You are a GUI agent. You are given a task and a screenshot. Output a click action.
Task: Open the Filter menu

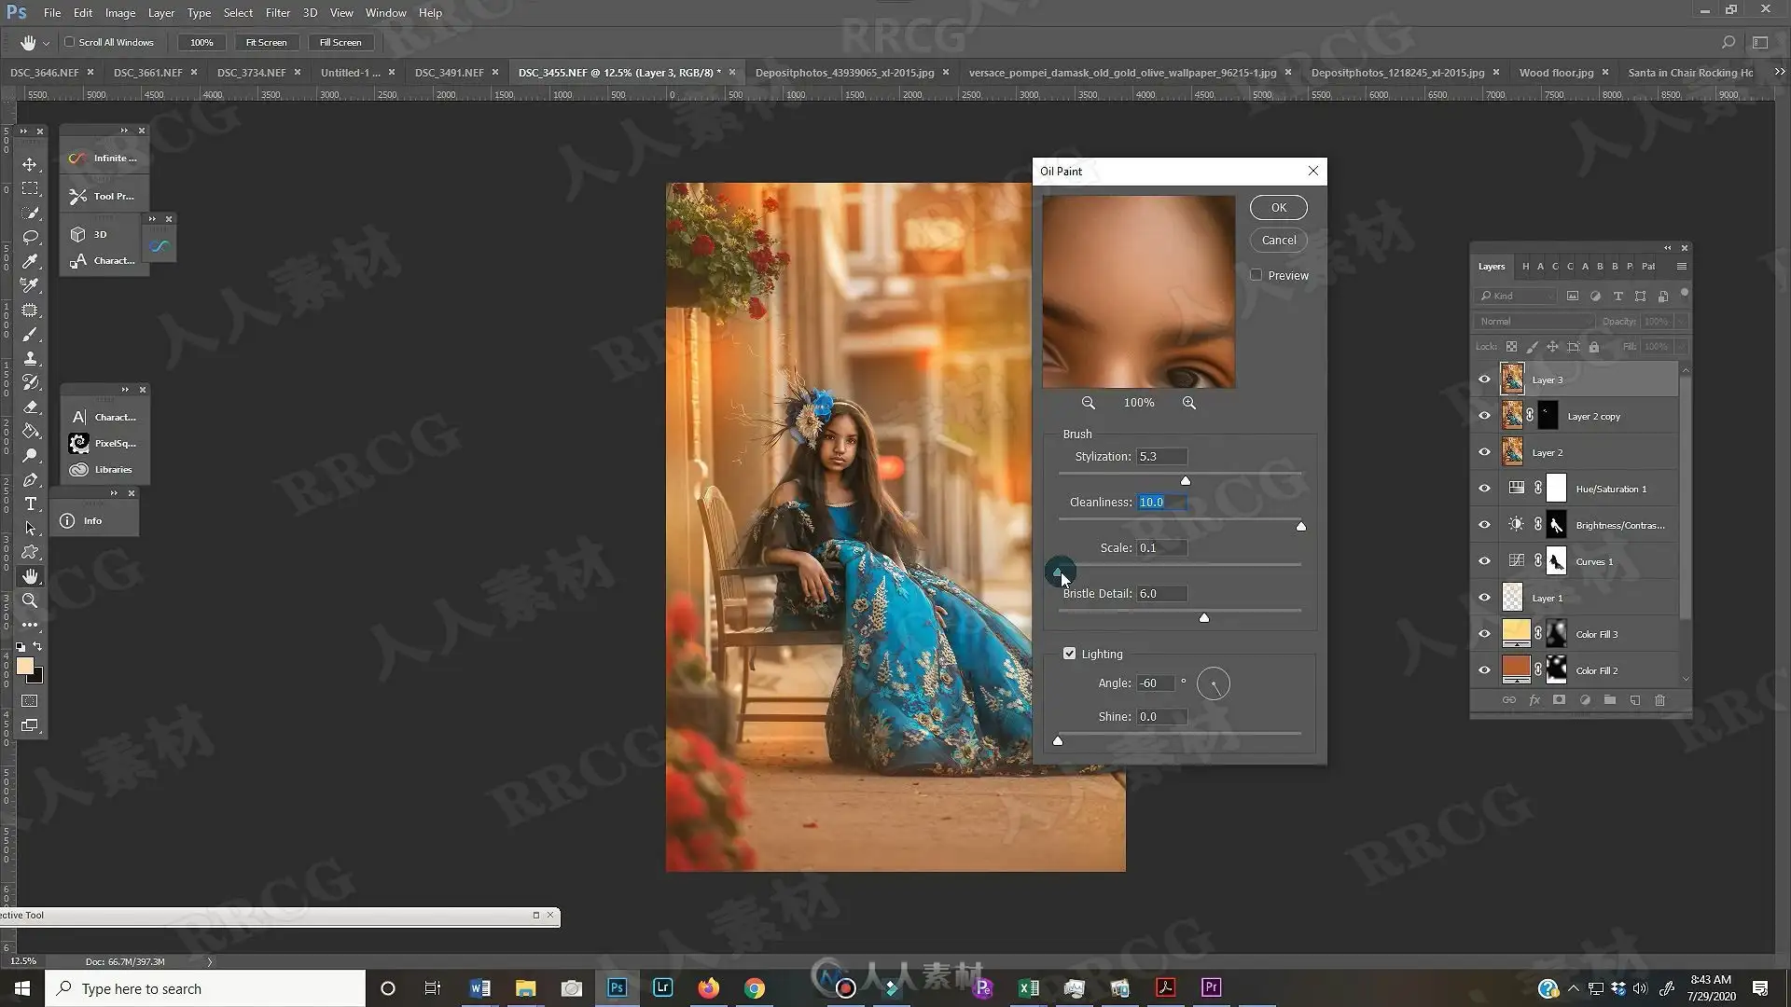(277, 13)
